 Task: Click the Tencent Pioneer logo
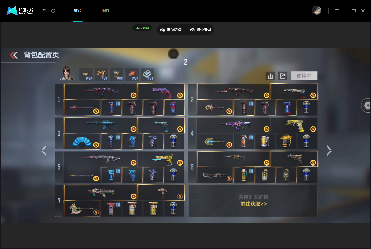coord(20,11)
